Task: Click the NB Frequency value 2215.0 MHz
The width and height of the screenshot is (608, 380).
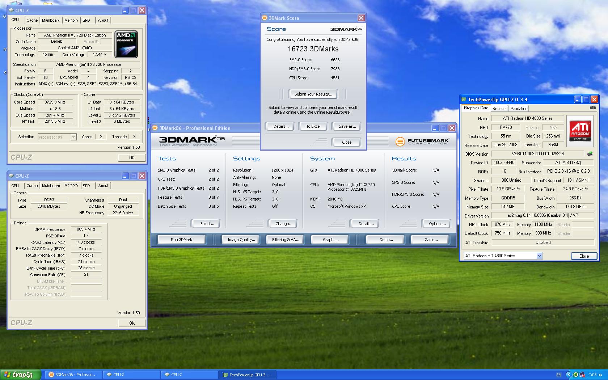Action: 123,213
